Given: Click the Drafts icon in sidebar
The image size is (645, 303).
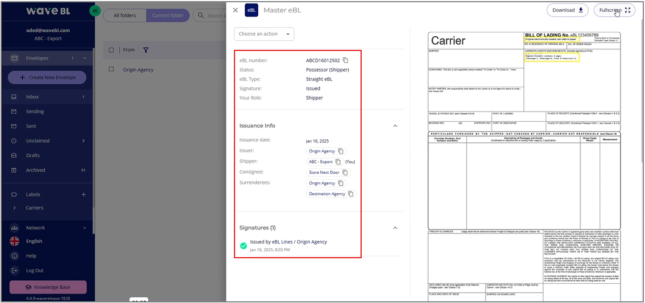Looking at the screenshot, I should point(14,156).
